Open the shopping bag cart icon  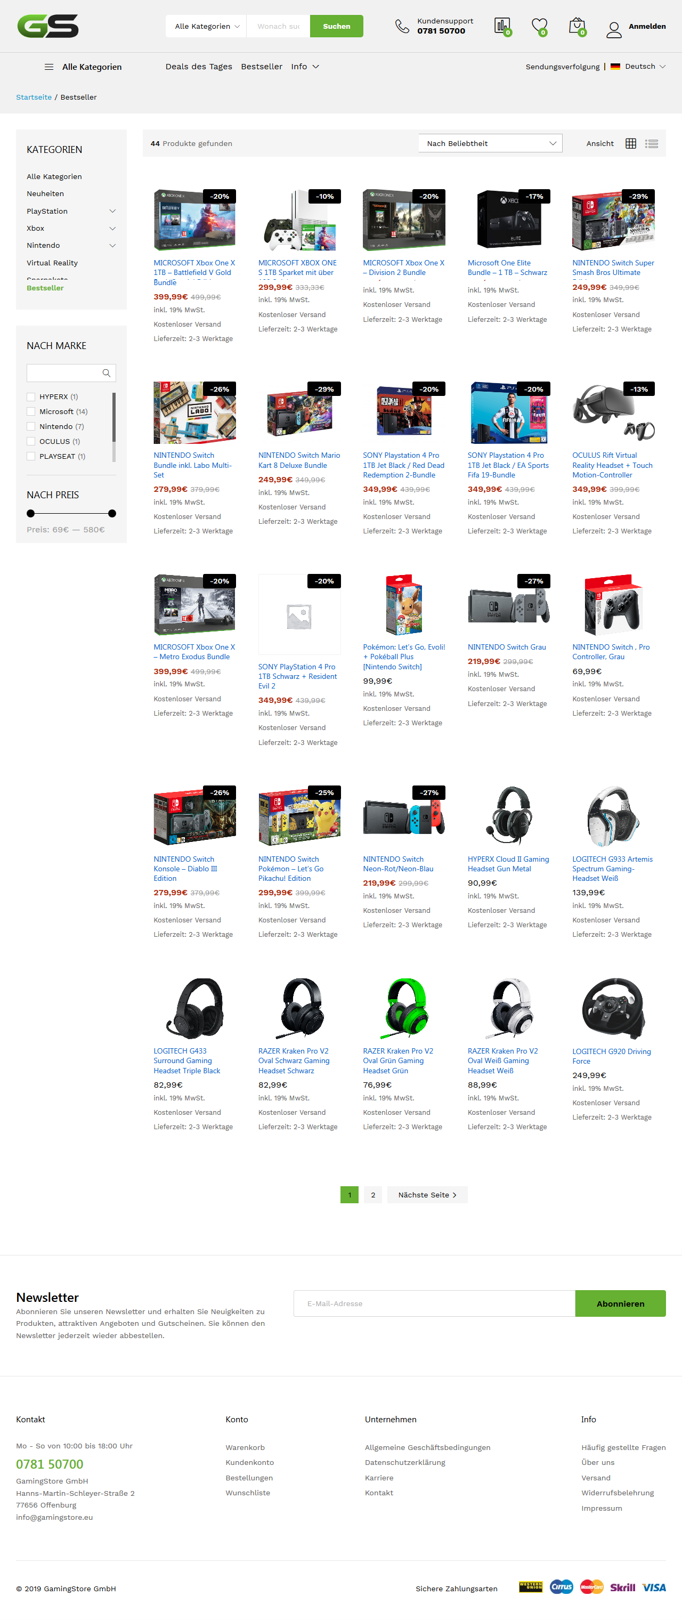(577, 26)
